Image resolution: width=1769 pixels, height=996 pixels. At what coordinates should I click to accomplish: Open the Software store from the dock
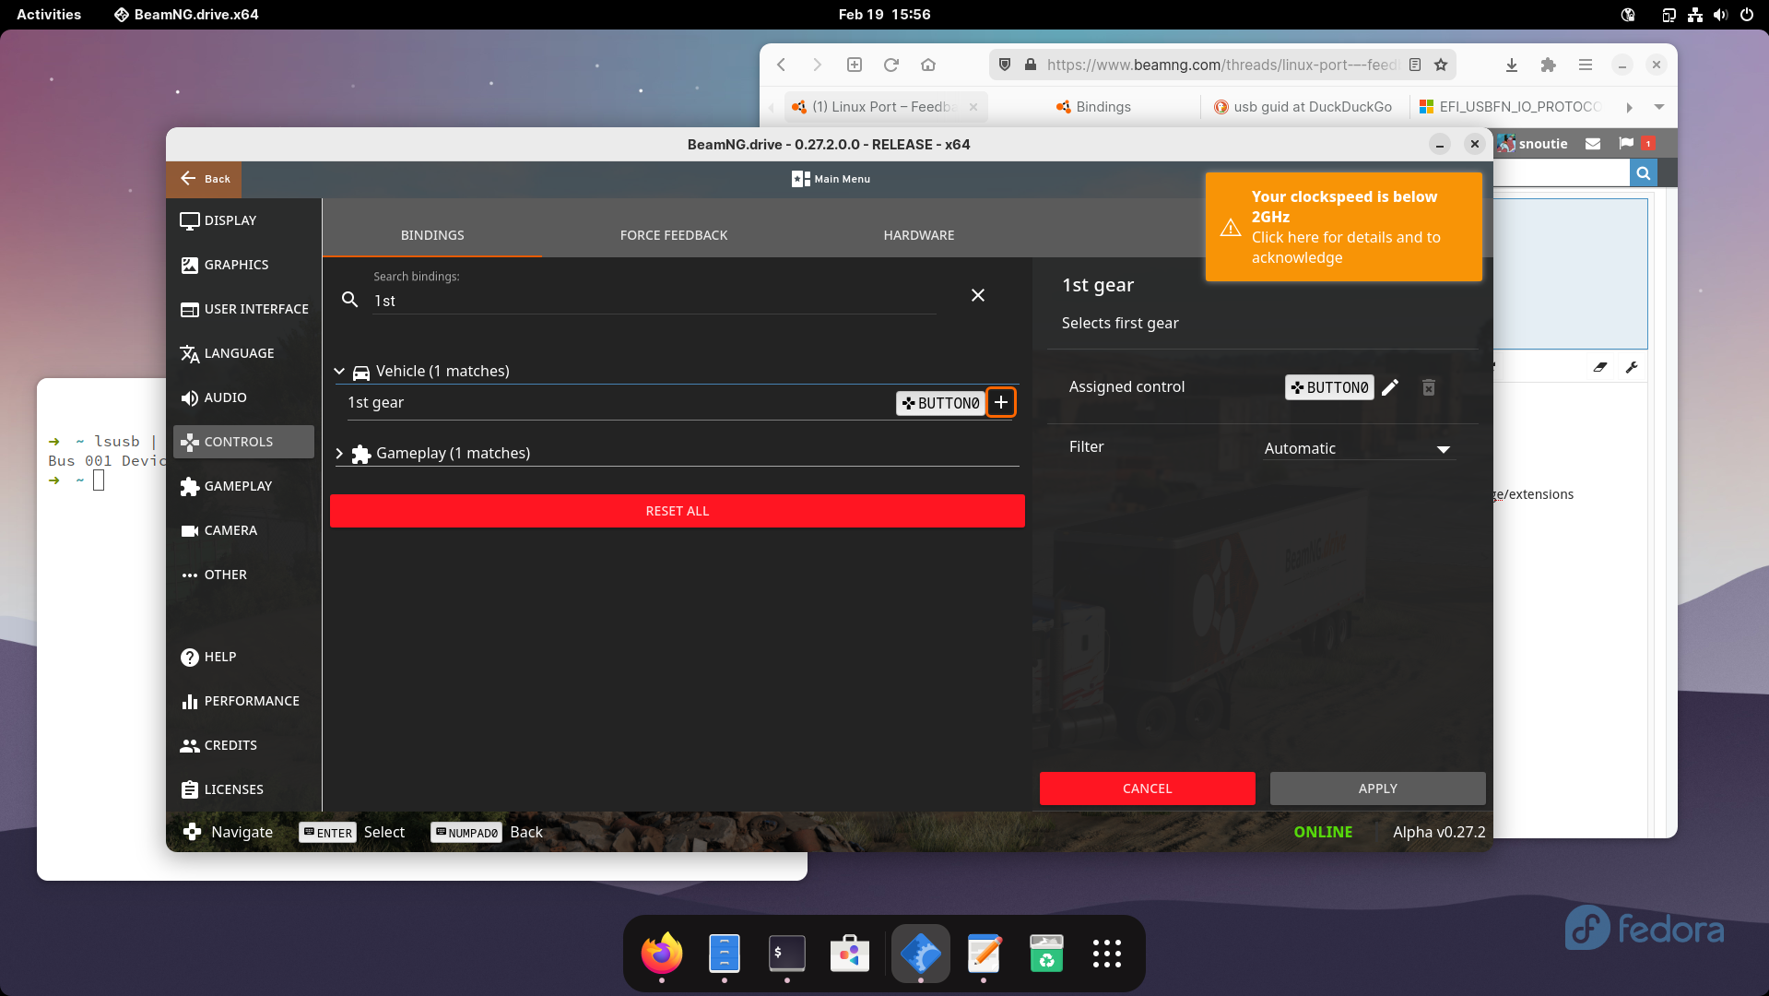click(x=850, y=953)
